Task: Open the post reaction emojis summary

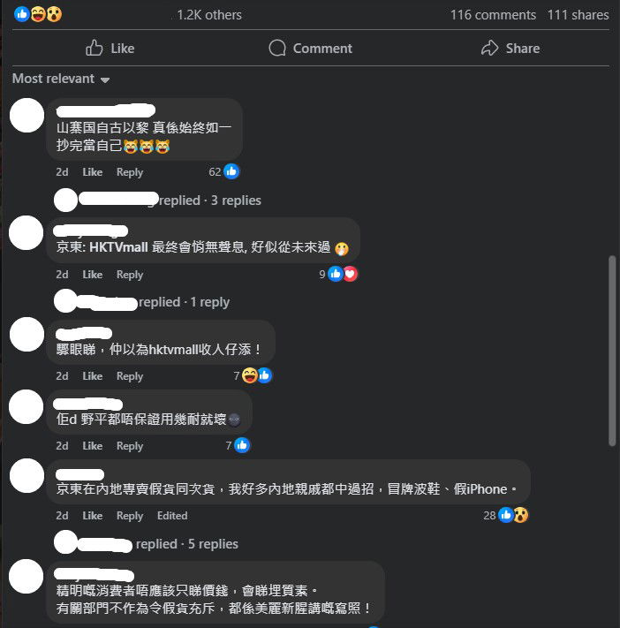Action: (38, 15)
